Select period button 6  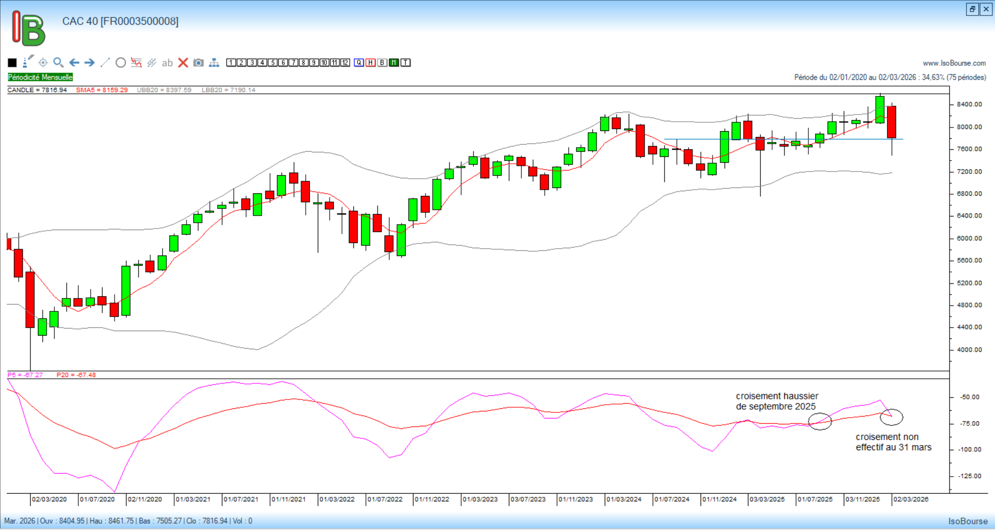(x=283, y=63)
